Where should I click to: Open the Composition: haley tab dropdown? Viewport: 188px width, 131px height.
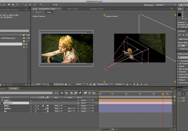58,9
